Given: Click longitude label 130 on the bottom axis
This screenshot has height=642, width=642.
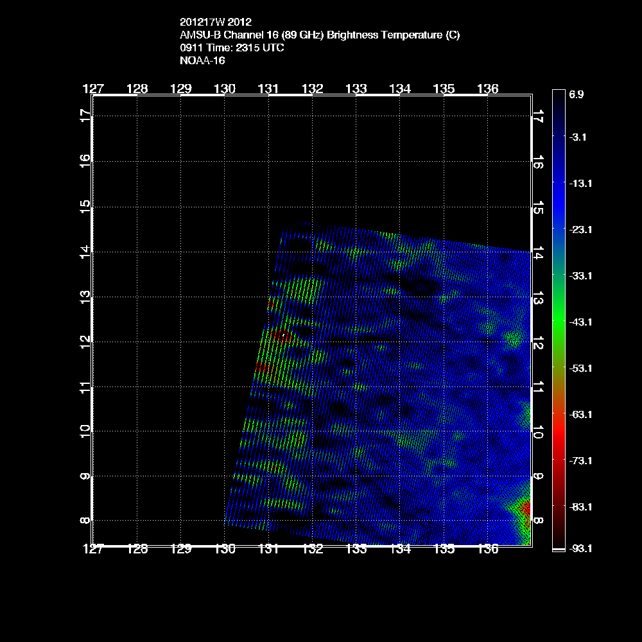Looking at the screenshot, I should point(225,549).
